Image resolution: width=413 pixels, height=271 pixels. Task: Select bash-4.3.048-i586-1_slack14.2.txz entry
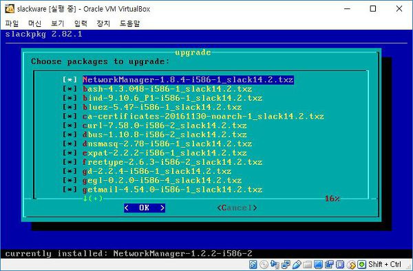click(167, 89)
